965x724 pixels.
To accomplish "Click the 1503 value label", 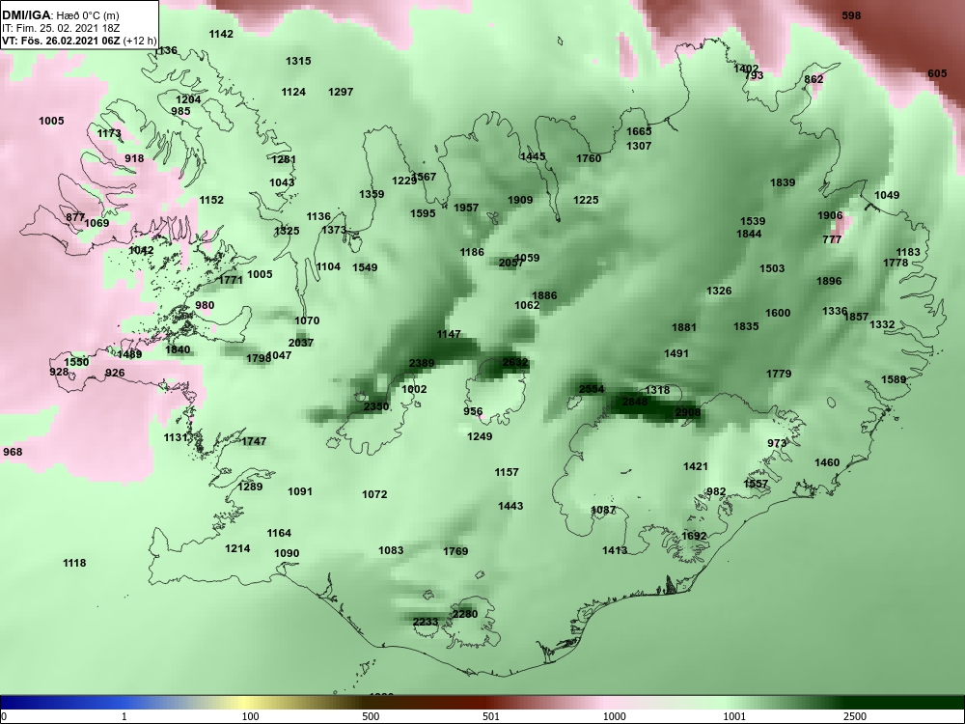I will [772, 269].
